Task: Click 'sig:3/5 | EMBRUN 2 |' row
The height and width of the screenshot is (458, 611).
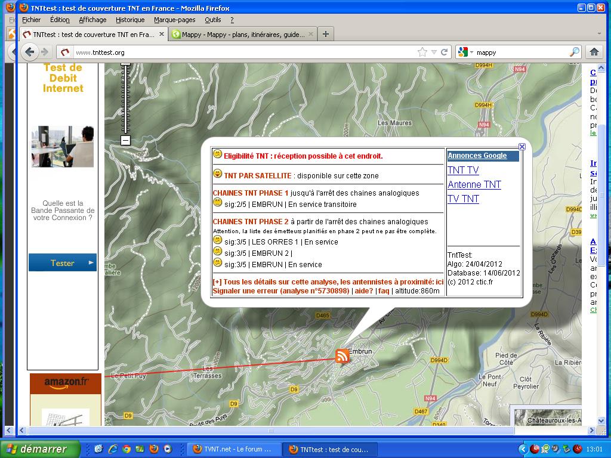Action: point(252,253)
